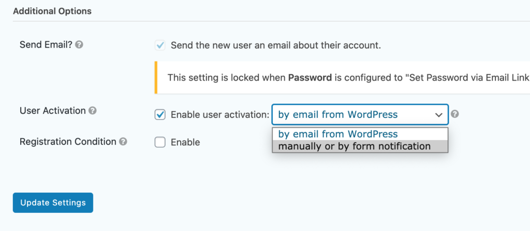Uncheck Enable user activation checkbox

(x=160, y=115)
